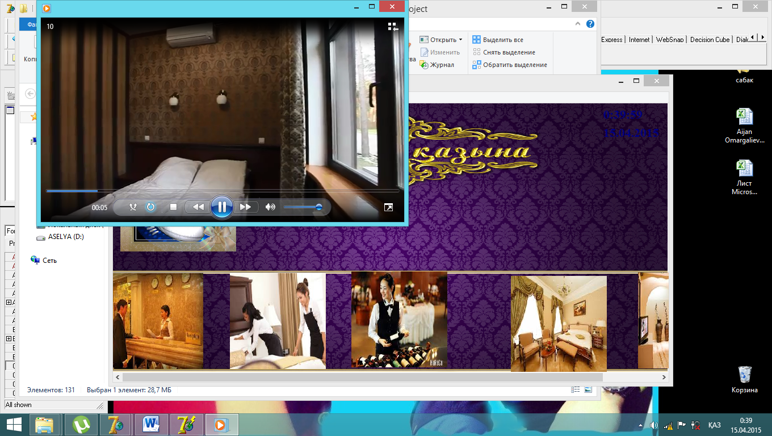Open Windows Media Player taskbar button
The image size is (772, 436).
[x=222, y=425]
